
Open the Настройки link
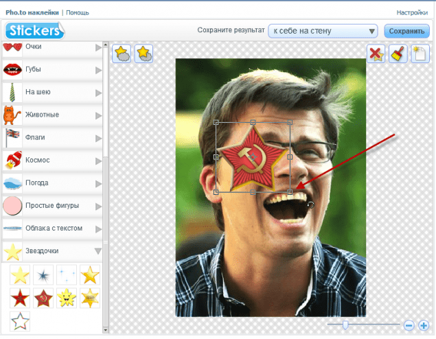(412, 12)
